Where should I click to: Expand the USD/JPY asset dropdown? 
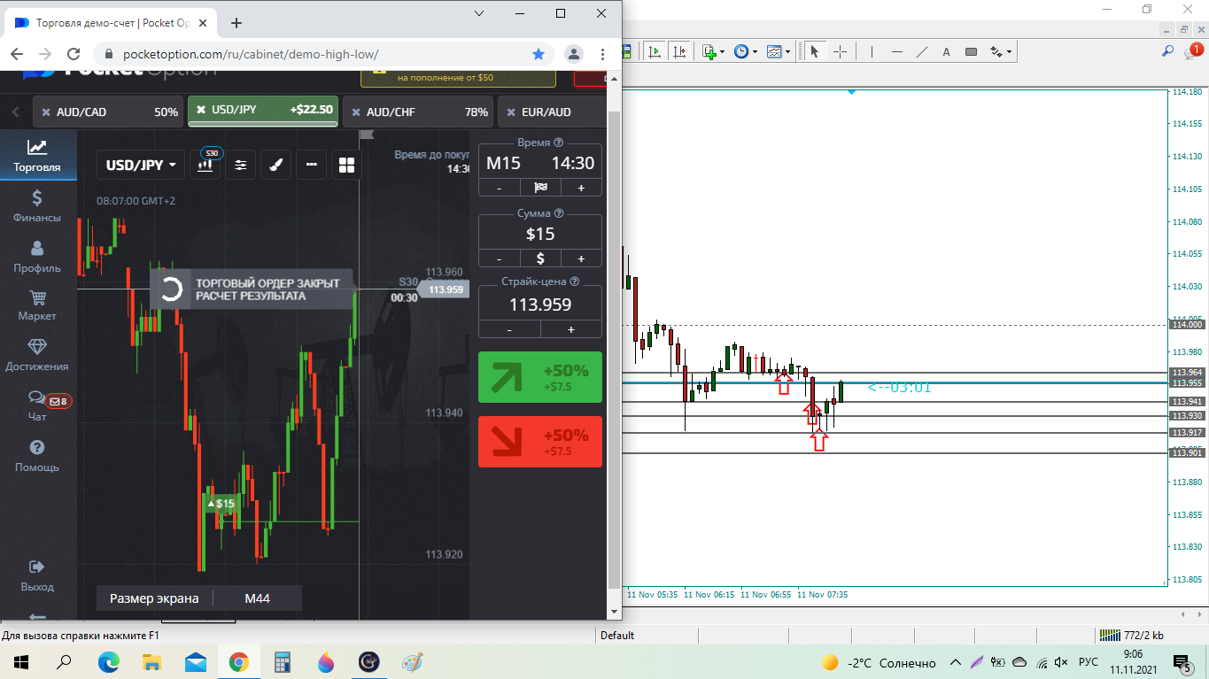point(140,165)
